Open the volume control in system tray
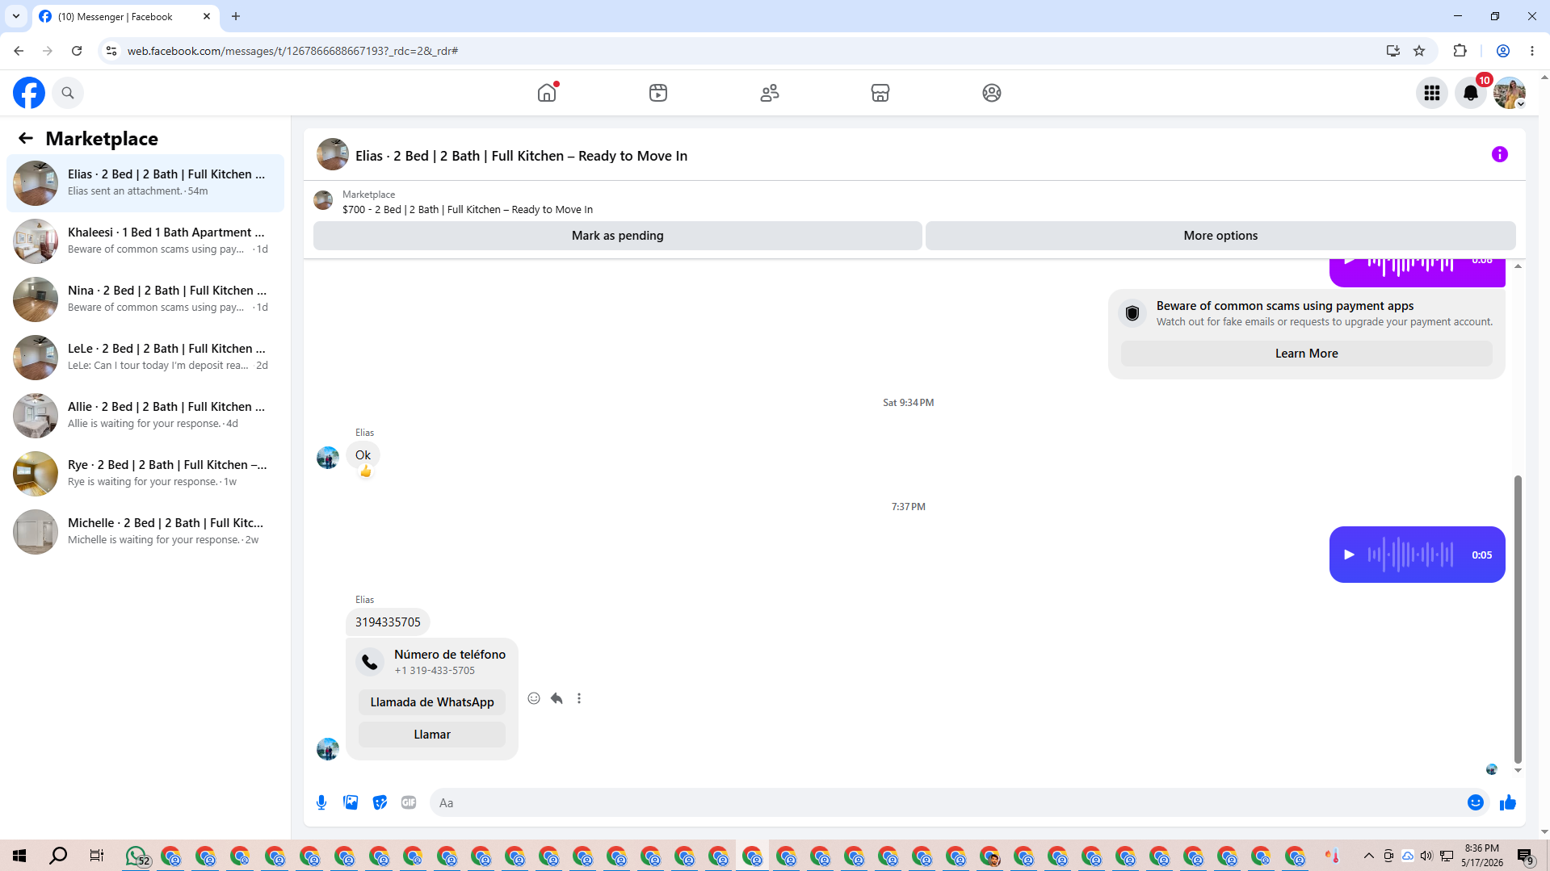Image resolution: width=1550 pixels, height=871 pixels. pos(1426,856)
